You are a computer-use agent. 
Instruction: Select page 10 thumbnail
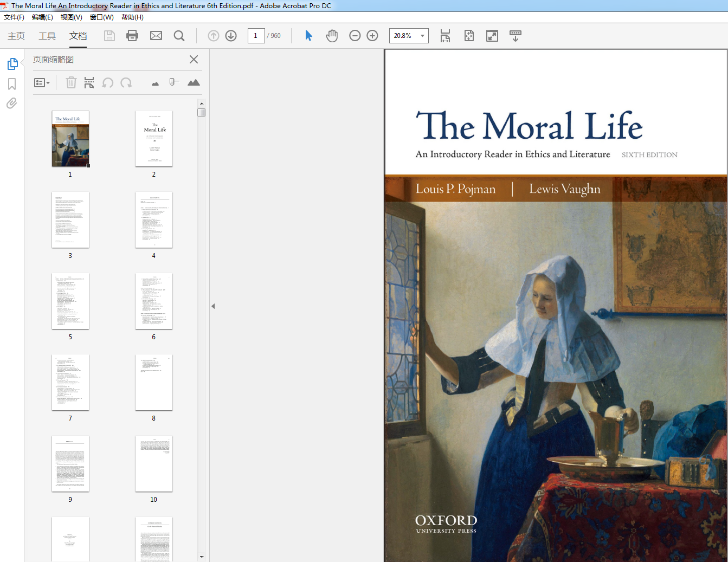(154, 464)
